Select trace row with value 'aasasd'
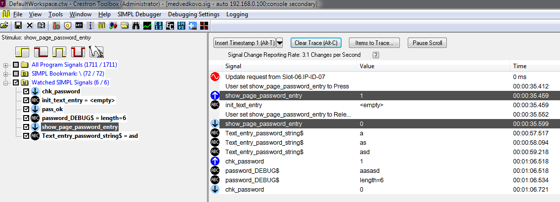This screenshot has height=202, width=560. click(384, 170)
